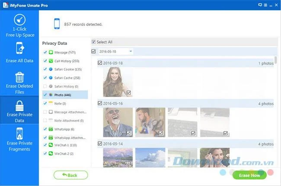Viewport: 281px width, 186px height.
Task: Open the Erase Deleted Files trash icon
Action: tap(19, 77)
